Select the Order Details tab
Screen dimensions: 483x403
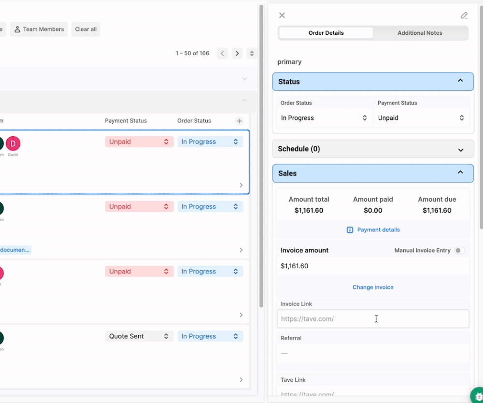pyautogui.click(x=326, y=33)
